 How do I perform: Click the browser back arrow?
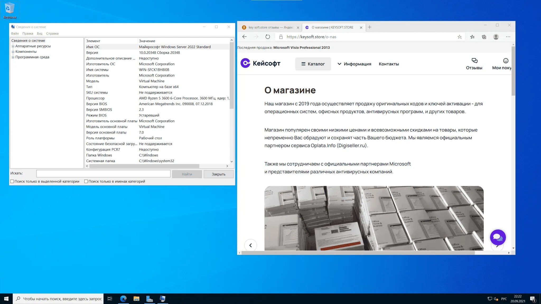pos(245,37)
